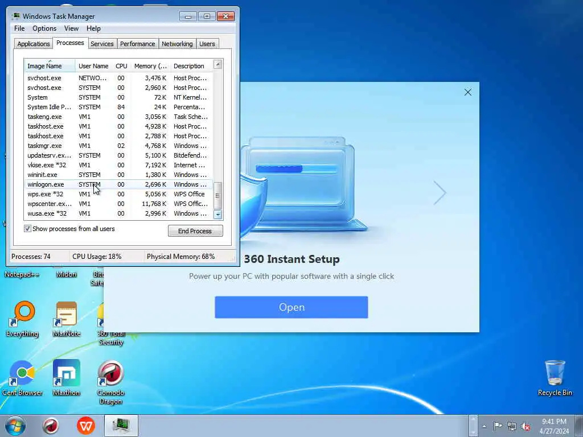Open the Options menu

44,28
